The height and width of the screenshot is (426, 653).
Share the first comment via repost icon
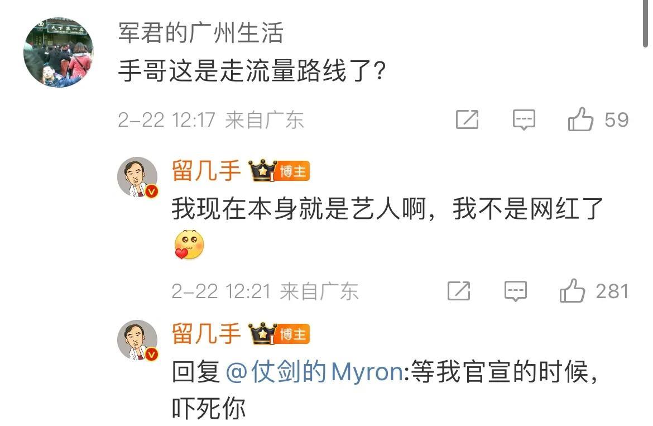[x=467, y=119]
